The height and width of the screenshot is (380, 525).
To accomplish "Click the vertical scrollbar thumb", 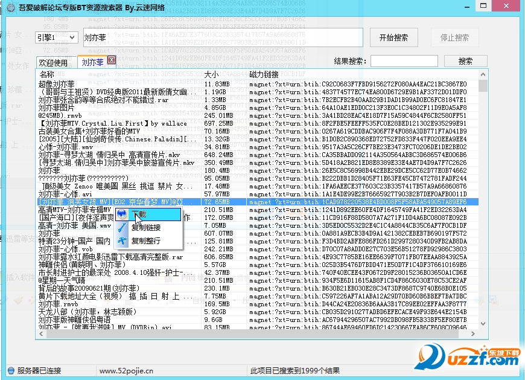I will click(x=483, y=85).
